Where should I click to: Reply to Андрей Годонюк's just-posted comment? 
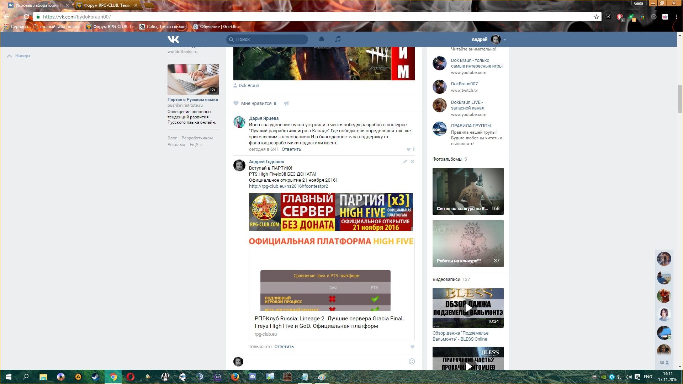[284, 347]
